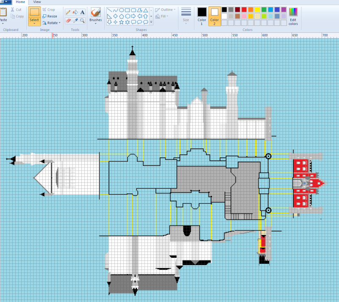This screenshot has width=339, height=302.
Task: Expand the Shapes gallery with the More arrow
Action: pos(151,22)
